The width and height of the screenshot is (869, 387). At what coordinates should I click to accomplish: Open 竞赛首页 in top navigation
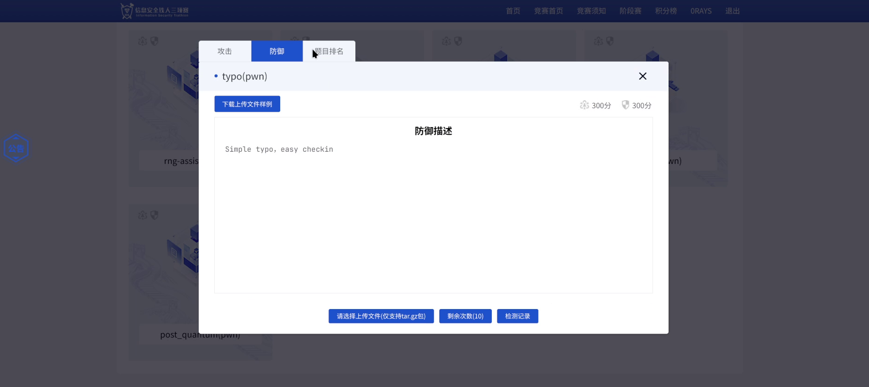click(x=548, y=11)
